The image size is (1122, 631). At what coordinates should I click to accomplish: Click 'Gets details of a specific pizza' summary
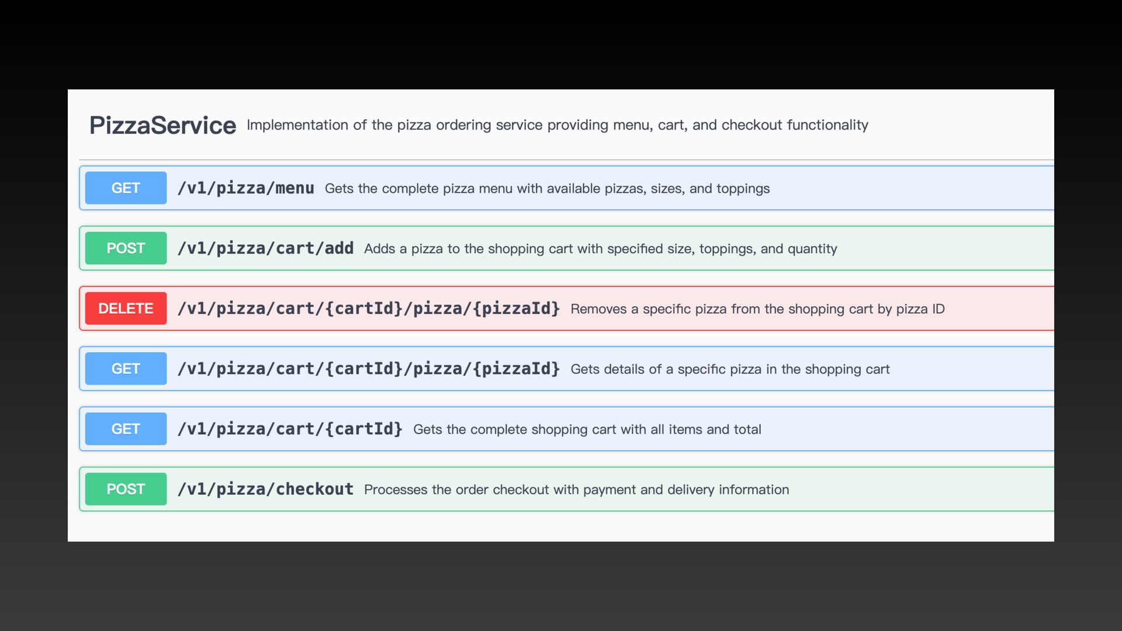[730, 369]
